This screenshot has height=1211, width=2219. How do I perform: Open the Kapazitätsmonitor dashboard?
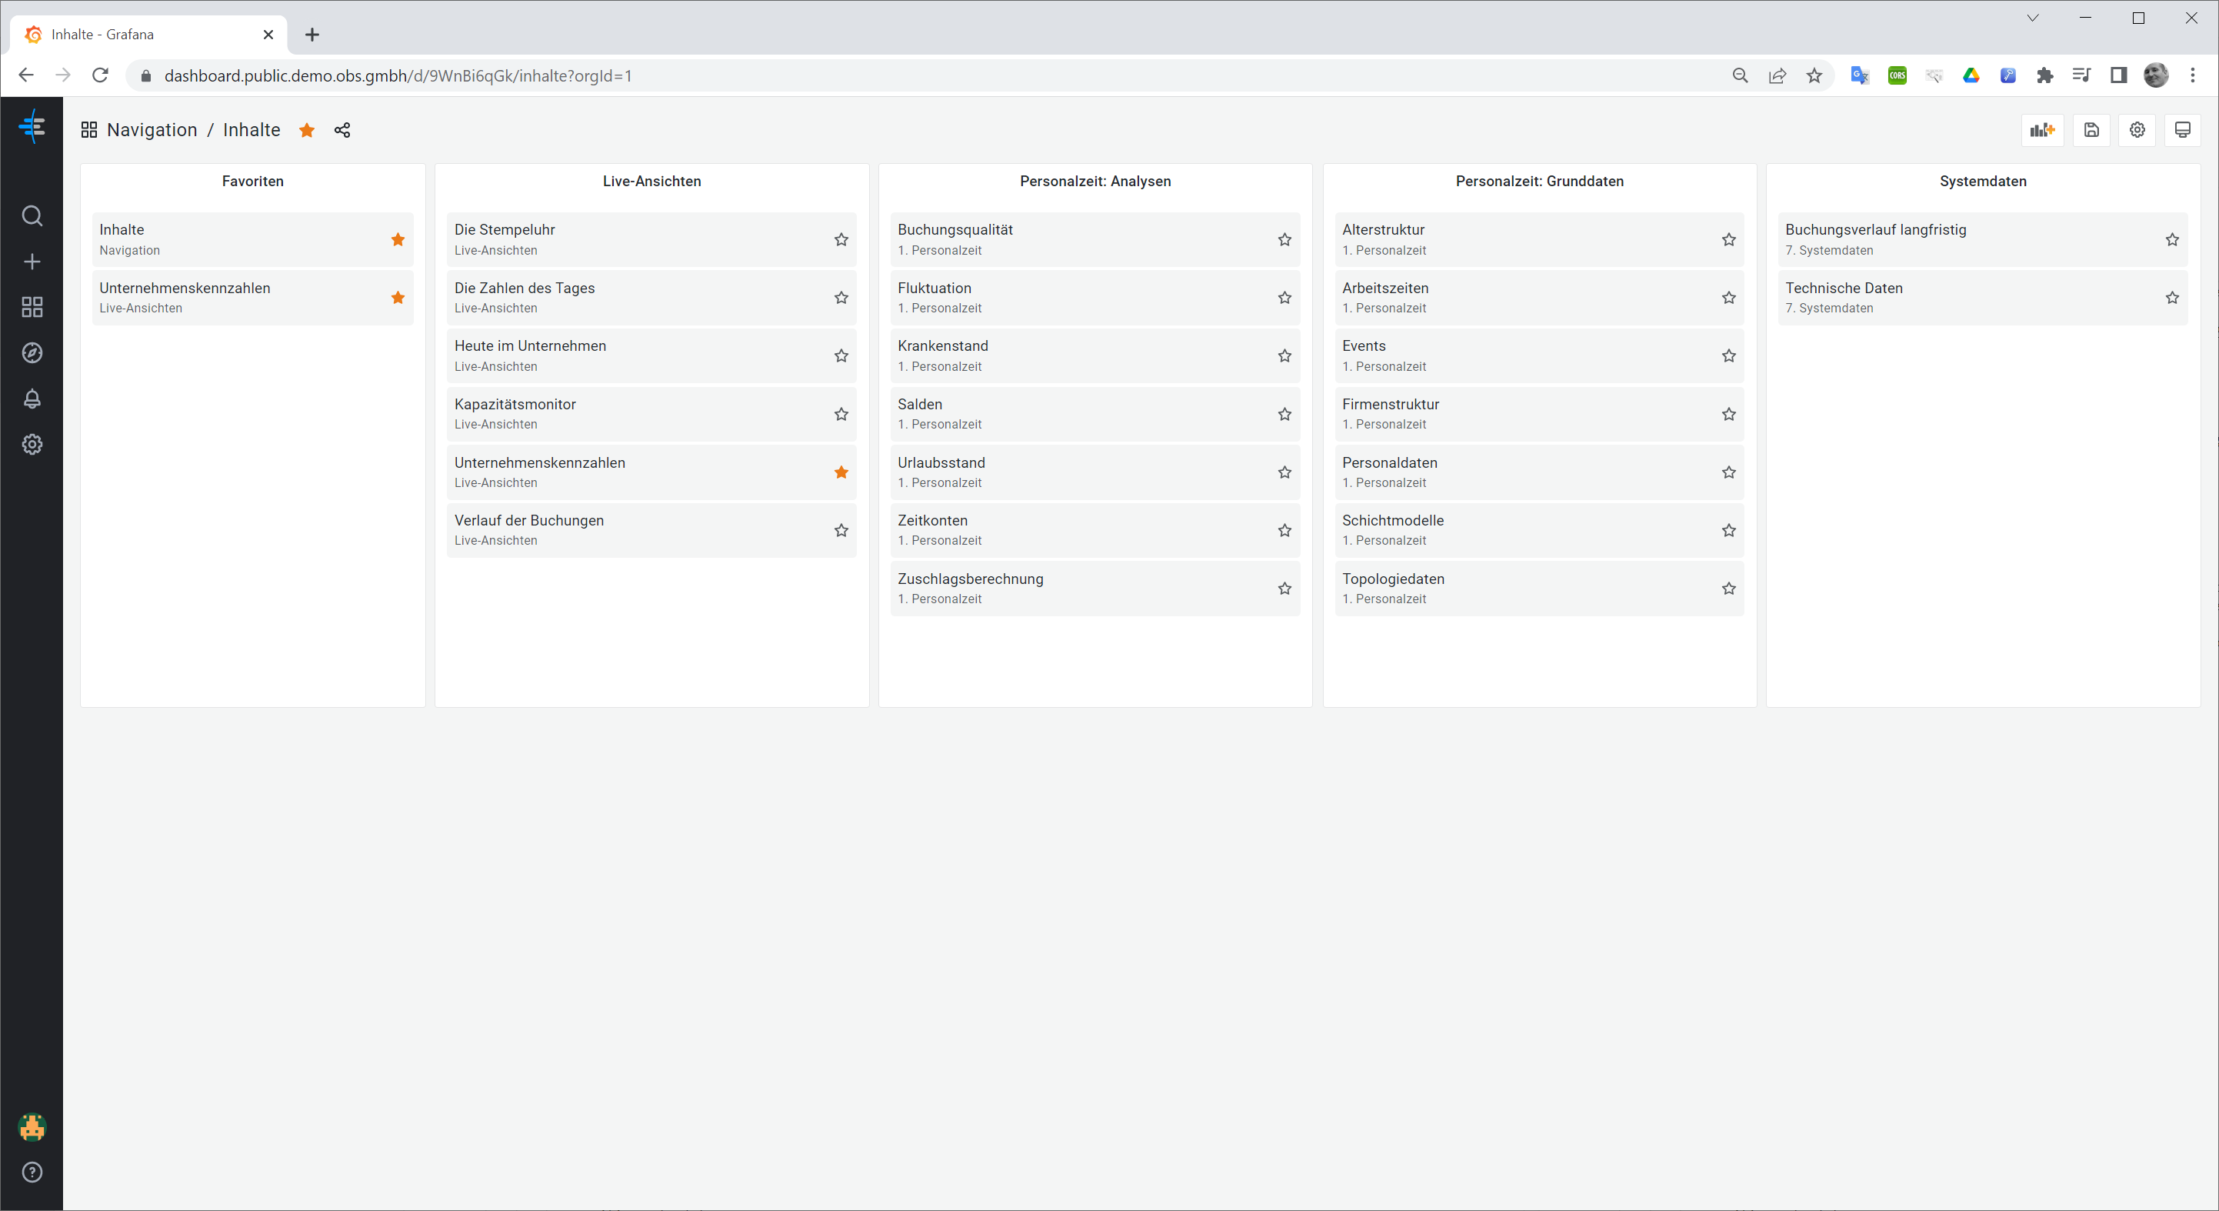point(651,414)
